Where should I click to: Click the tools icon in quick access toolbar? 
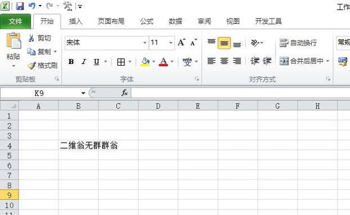68,6
